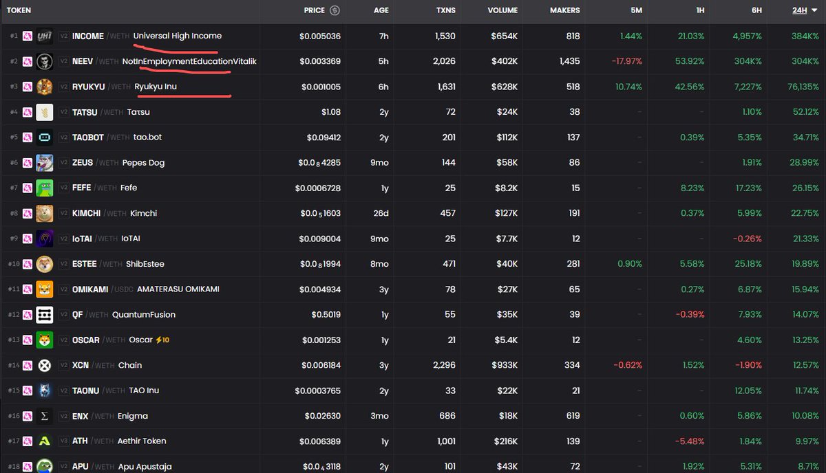Open the NotInEmploymentEducationVitalik pair
The width and height of the screenshot is (826, 473).
coord(189,61)
